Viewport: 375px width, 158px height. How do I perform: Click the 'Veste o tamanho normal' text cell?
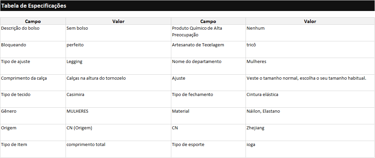pos(306,78)
